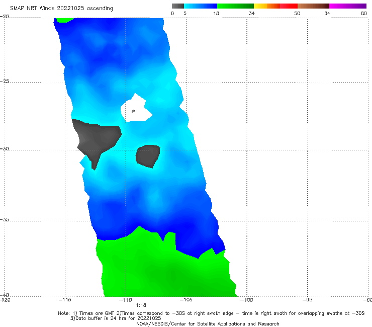Select the blue 5–18 segment of the color bar
The image size is (372, 327).
point(201,6)
